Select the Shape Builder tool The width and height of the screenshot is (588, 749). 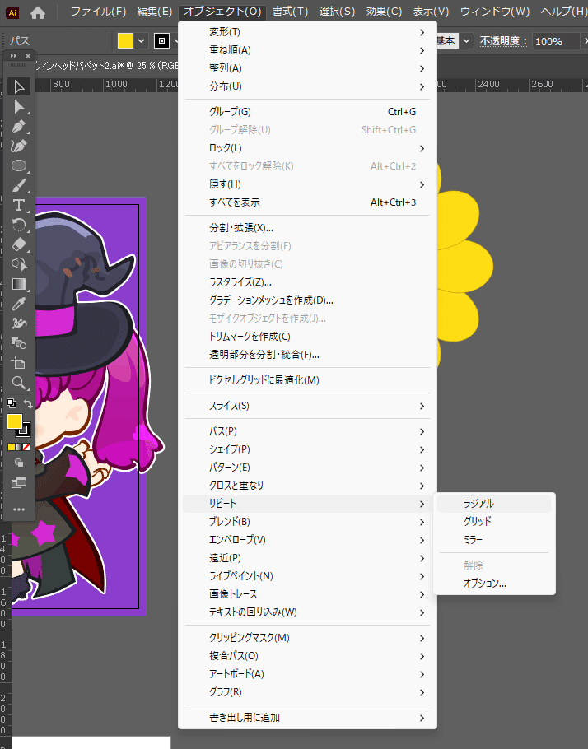tap(19, 264)
